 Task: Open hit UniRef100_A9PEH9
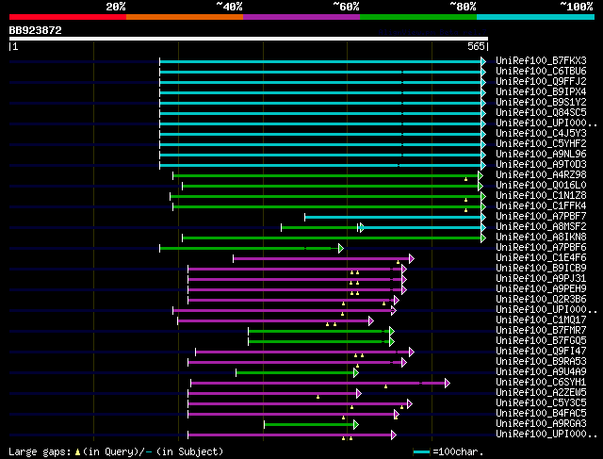pyautogui.click(x=541, y=289)
